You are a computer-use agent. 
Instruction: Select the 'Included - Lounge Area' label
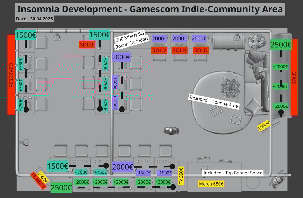point(214,101)
